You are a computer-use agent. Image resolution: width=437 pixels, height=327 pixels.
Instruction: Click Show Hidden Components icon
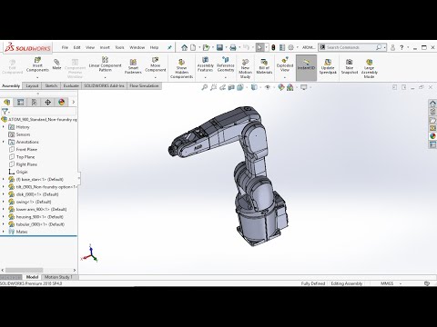[181, 62]
